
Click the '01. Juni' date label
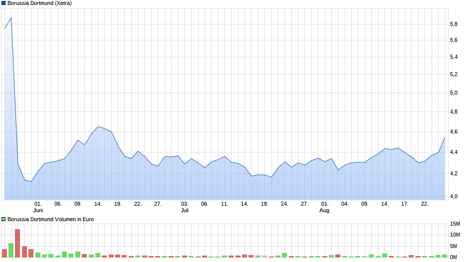(38, 207)
